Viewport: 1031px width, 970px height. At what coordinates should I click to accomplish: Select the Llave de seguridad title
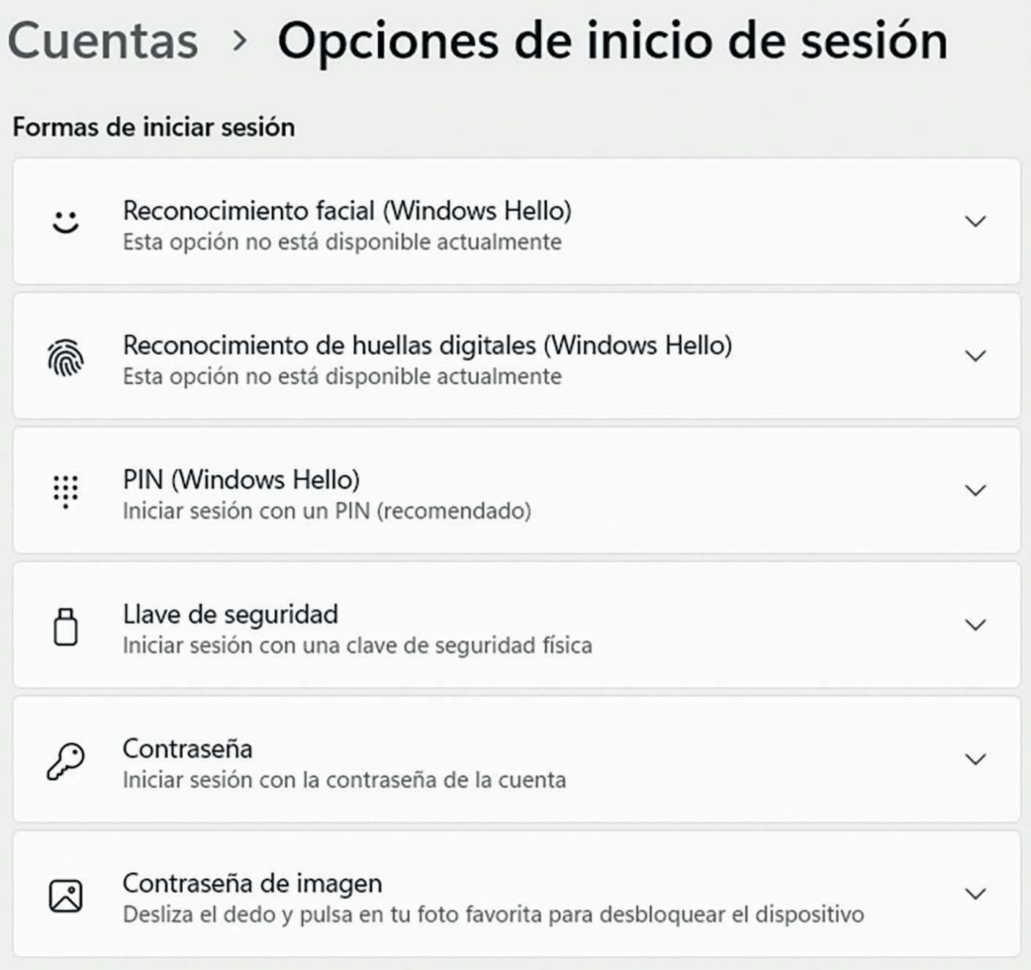pos(230,614)
